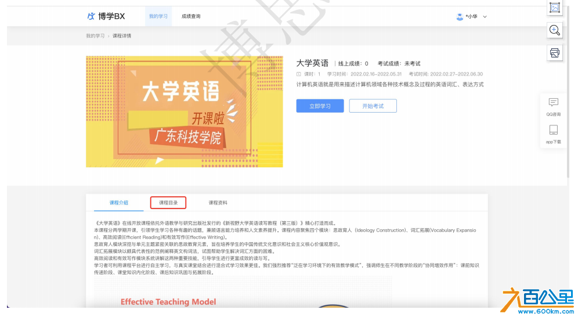Screen dimensions: 578x317
Task: Open the 成绩查询 navigation tab
Action: [191, 16]
